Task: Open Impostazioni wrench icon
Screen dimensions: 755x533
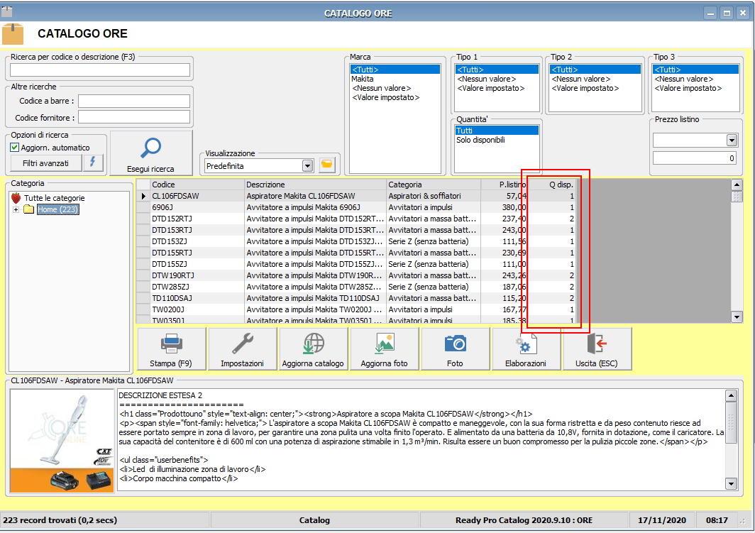Action: pos(242,344)
